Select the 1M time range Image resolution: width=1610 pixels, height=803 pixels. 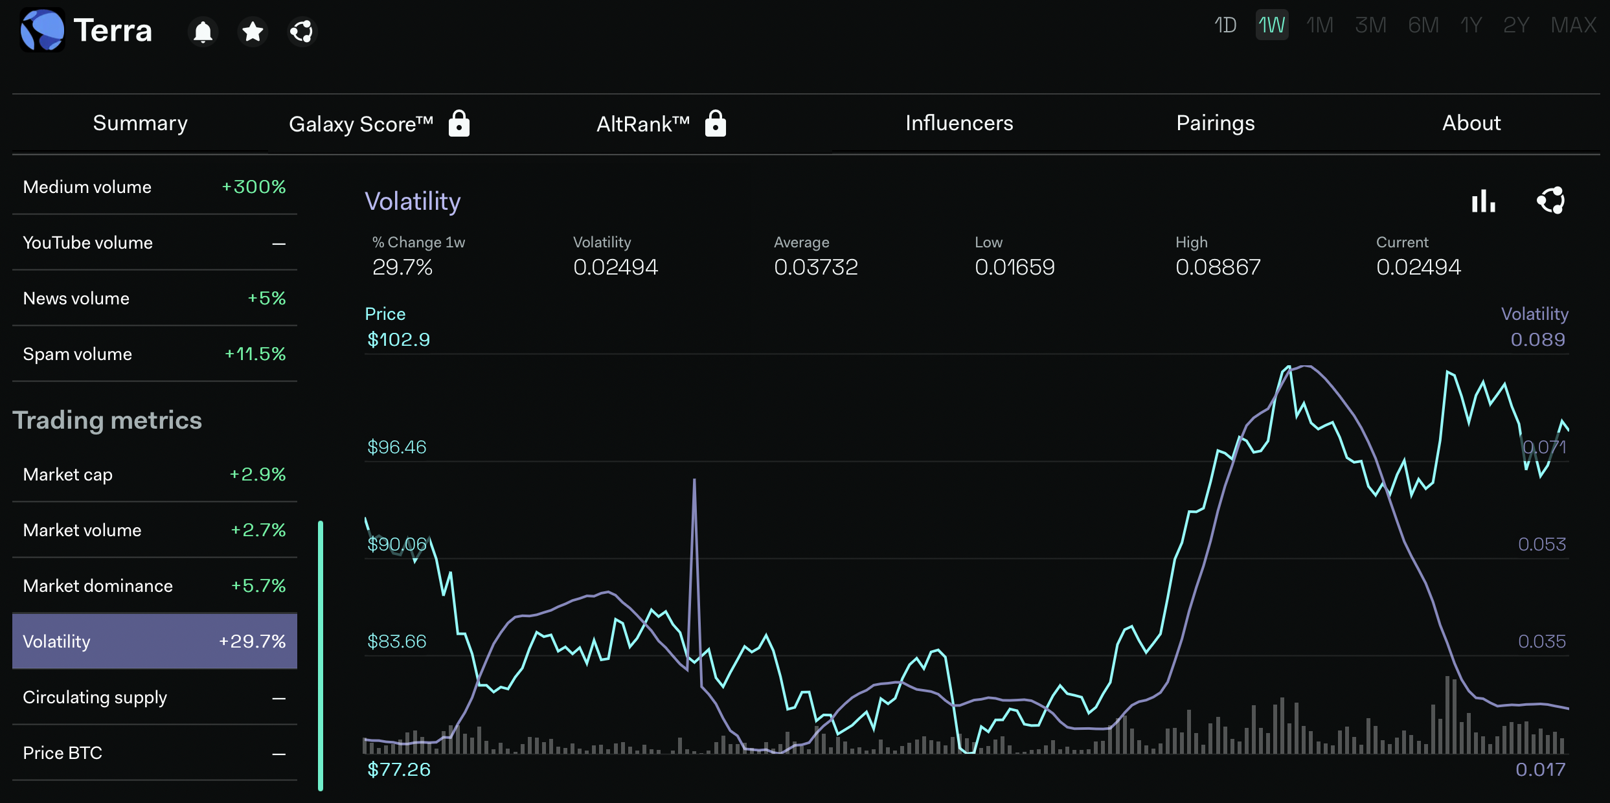click(1319, 25)
